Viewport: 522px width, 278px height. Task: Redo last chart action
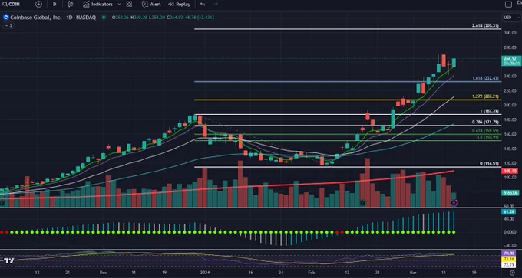215,5
